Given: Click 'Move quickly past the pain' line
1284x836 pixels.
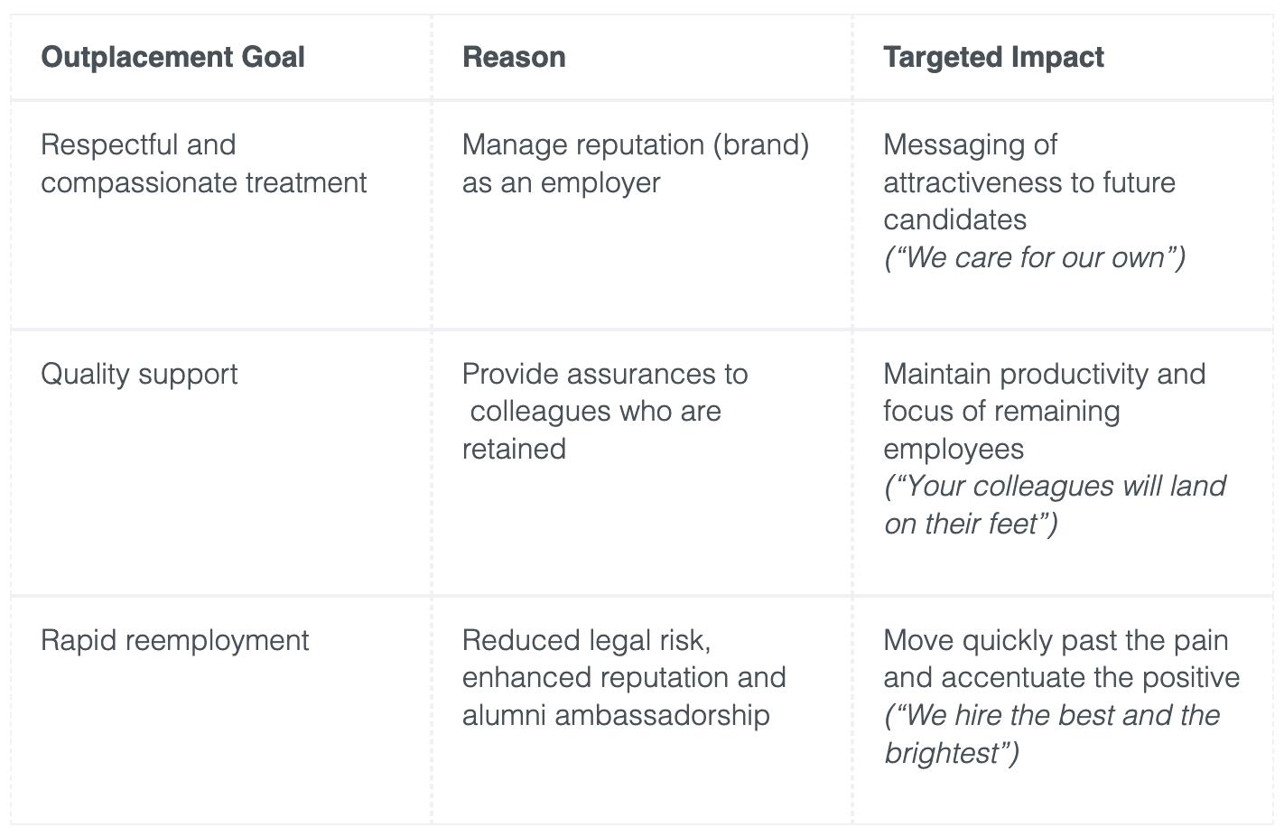Looking at the screenshot, I should (x=1056, y=640).
